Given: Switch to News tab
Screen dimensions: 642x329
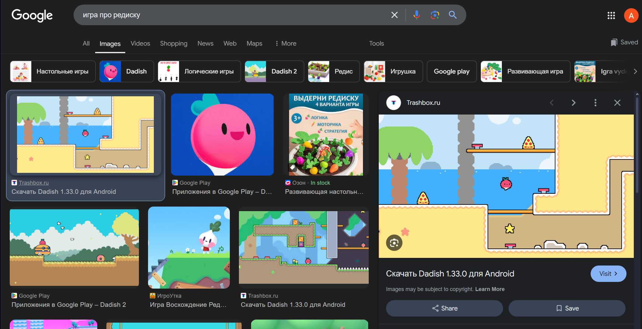Looking at the screenshot, I should [205, 43].
